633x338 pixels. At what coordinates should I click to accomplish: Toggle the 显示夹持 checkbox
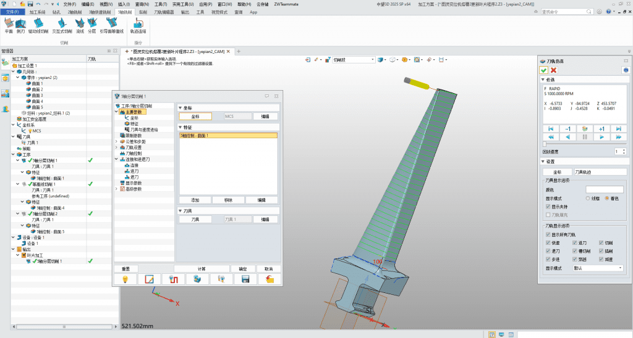(548, 207)
